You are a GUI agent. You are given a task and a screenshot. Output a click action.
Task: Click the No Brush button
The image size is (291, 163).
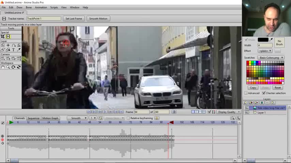279,43
